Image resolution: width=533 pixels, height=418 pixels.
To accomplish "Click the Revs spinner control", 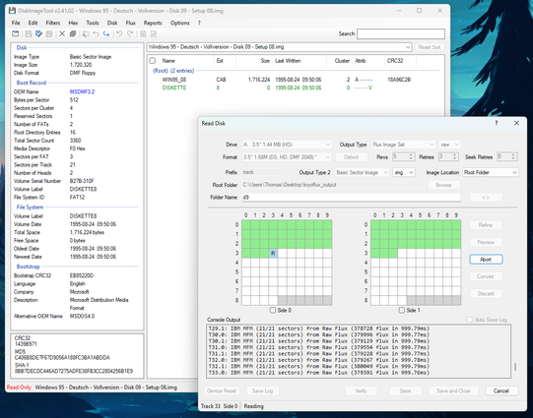I will click(403, 156).
